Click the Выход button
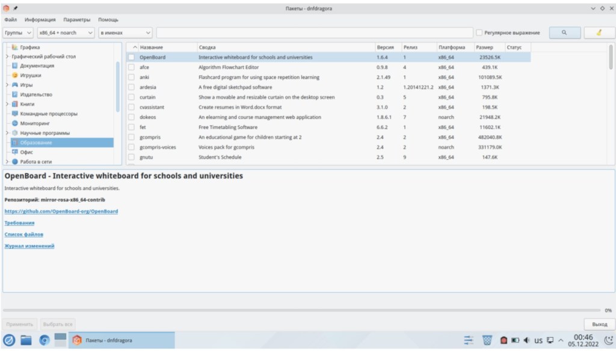This screenshot has height=351, width=616. click(x=599, y=324)
